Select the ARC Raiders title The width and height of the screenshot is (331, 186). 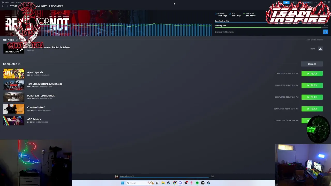point(34,119)
